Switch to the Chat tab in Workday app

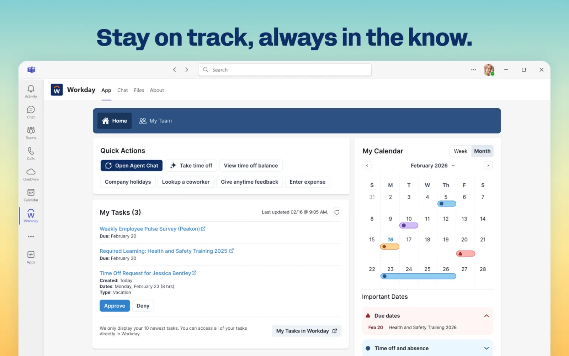(x=123, y=90)
